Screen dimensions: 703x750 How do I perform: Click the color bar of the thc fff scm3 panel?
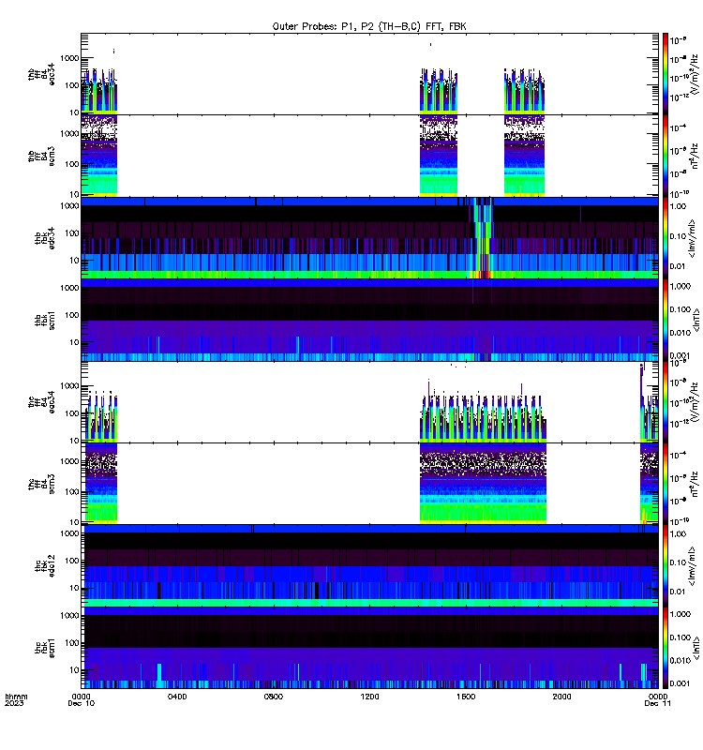pos(666,484)
